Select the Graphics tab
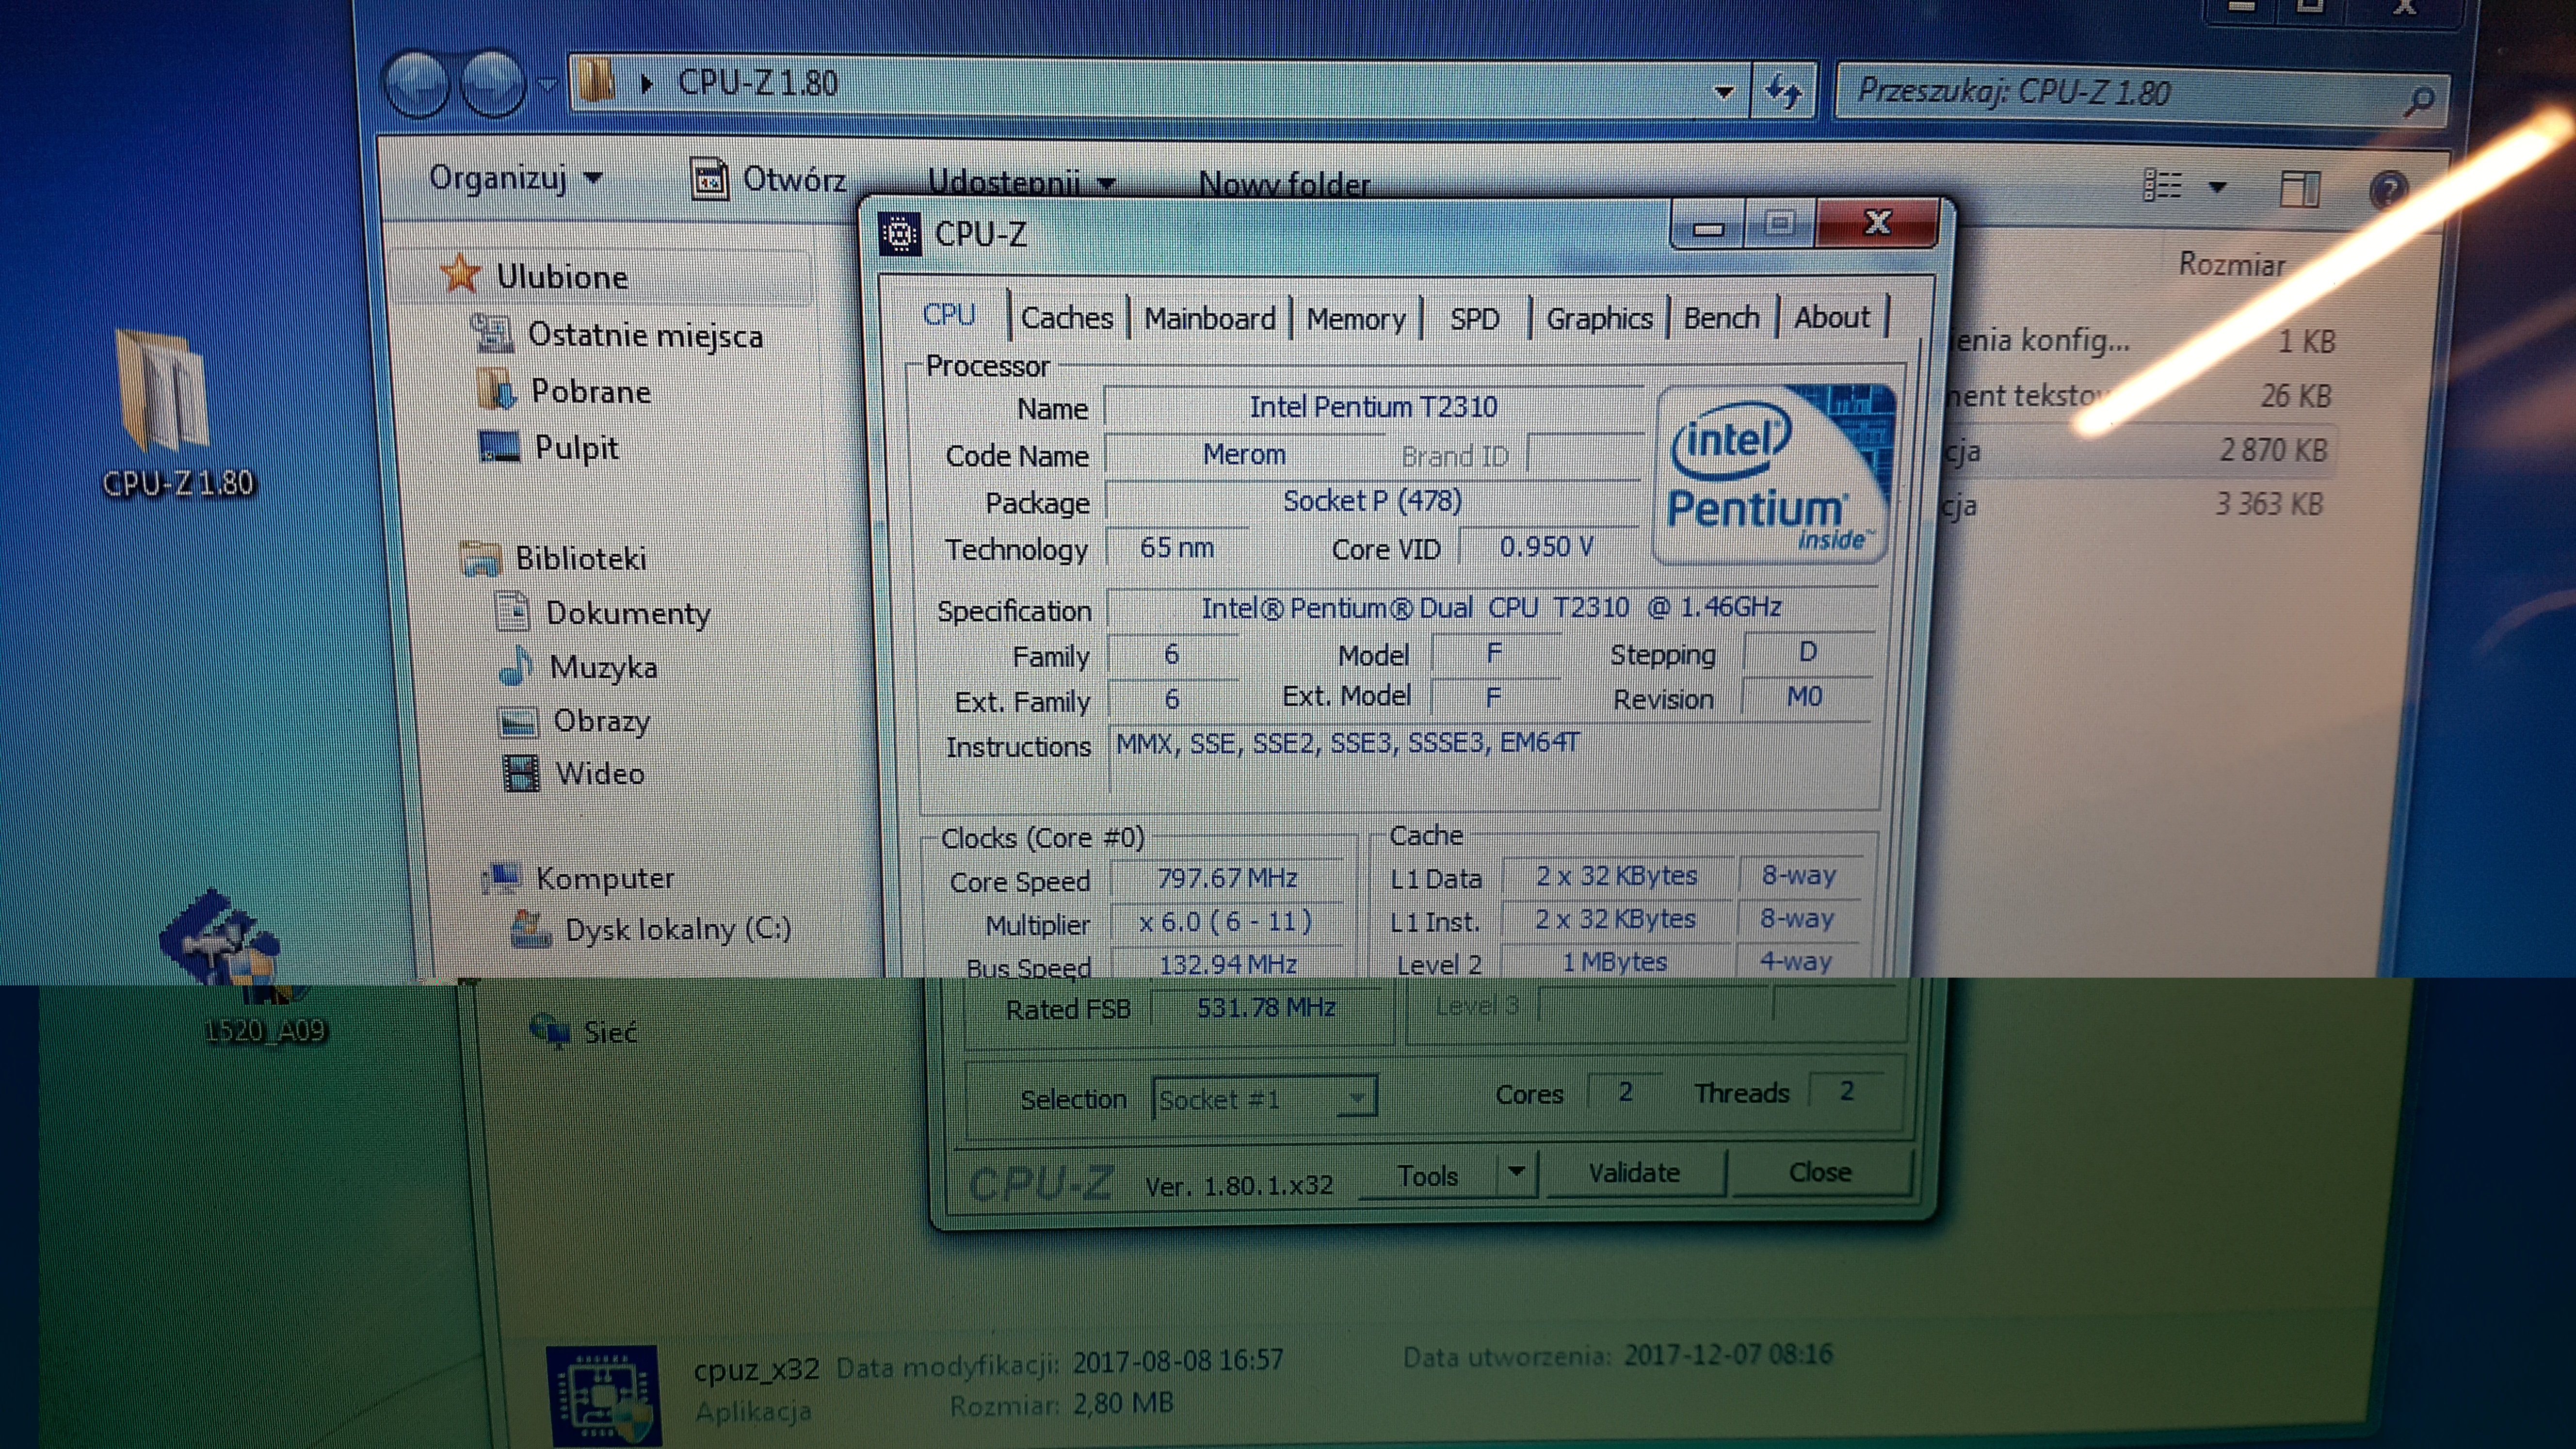The height and width of the screenshot is (1449, 2576). pos(1599,318)
